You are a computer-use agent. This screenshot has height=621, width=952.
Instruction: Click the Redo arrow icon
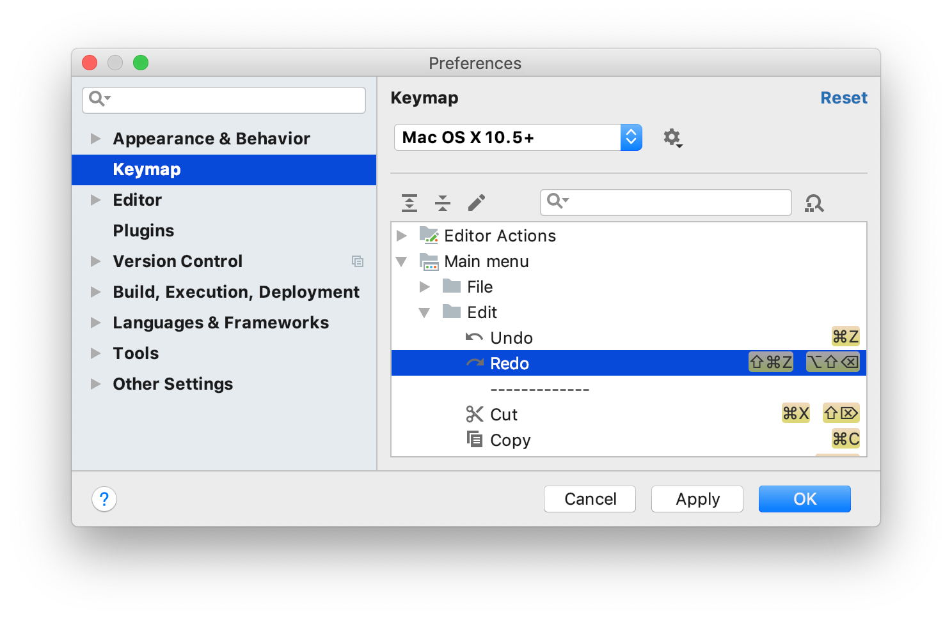tap(475, 363)
